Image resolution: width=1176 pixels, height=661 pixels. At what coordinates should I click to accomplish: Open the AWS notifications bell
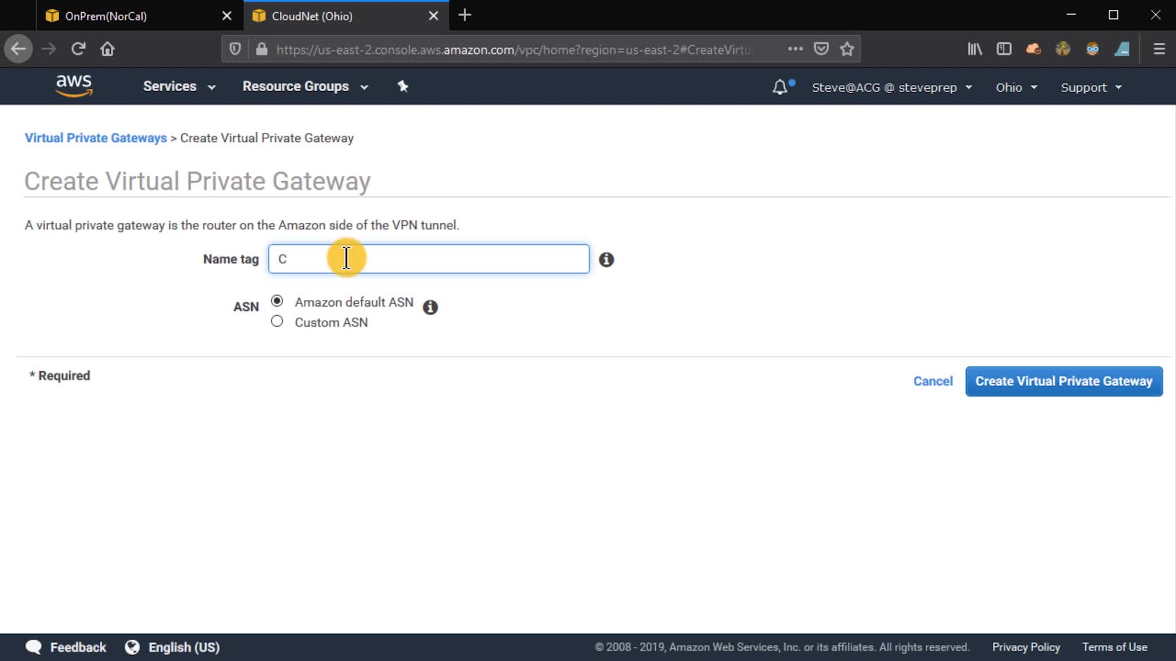coord(780,88)
